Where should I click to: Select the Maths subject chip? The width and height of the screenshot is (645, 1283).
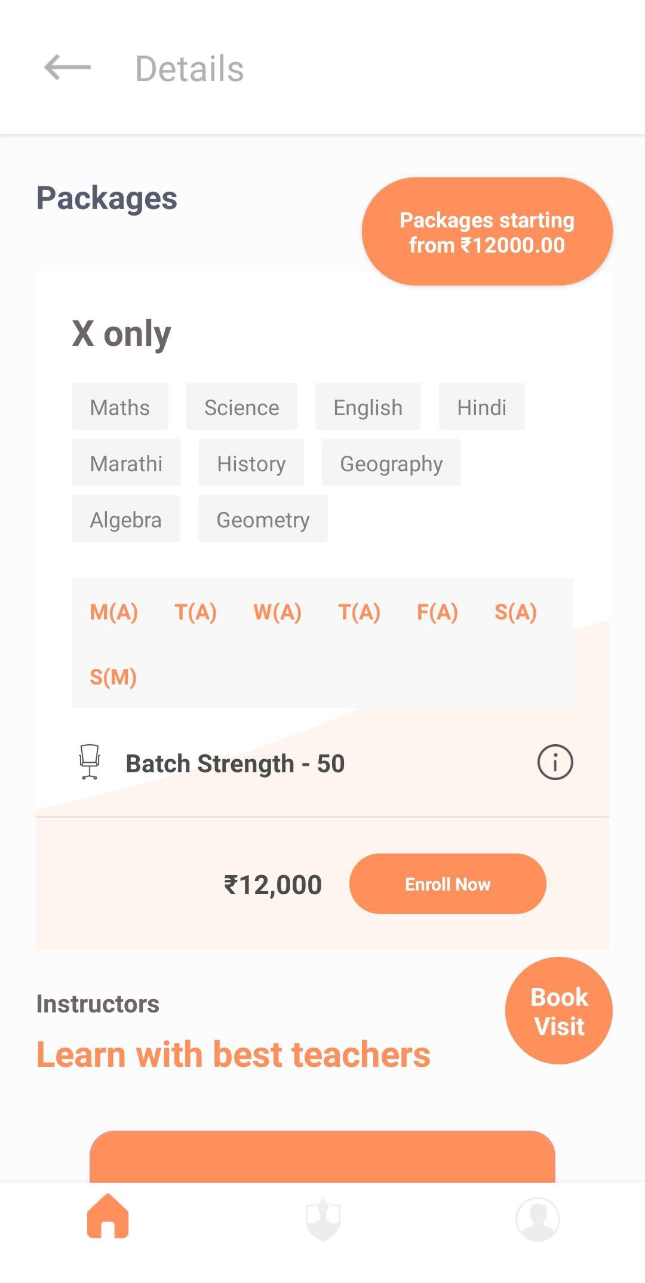[x=120, y=407]
